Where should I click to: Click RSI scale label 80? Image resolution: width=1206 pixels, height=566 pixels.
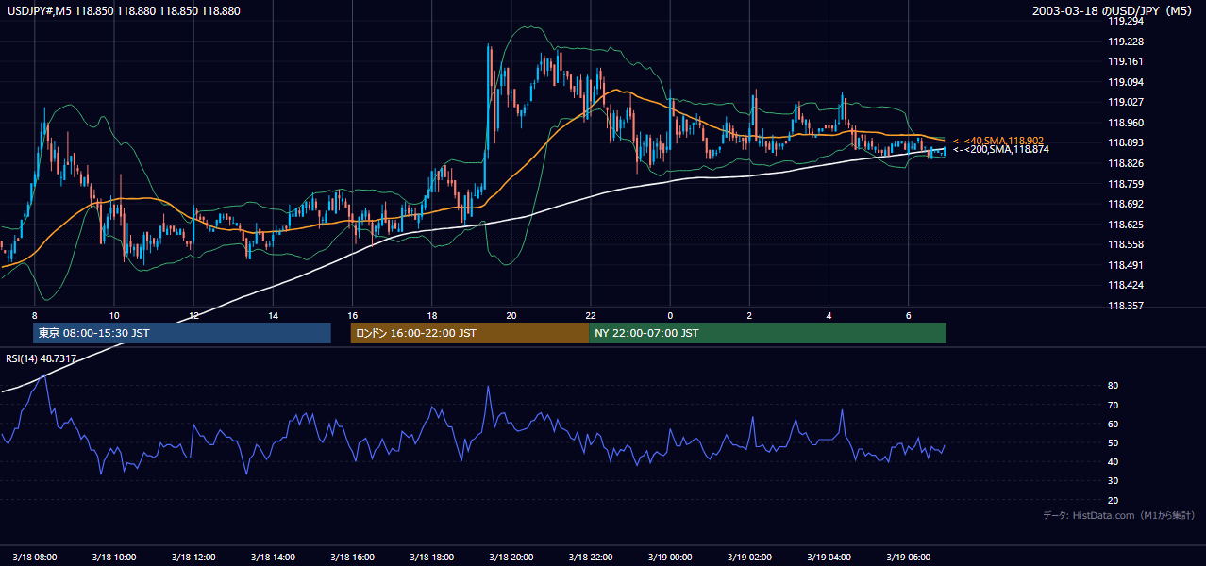pos(1114,386)
